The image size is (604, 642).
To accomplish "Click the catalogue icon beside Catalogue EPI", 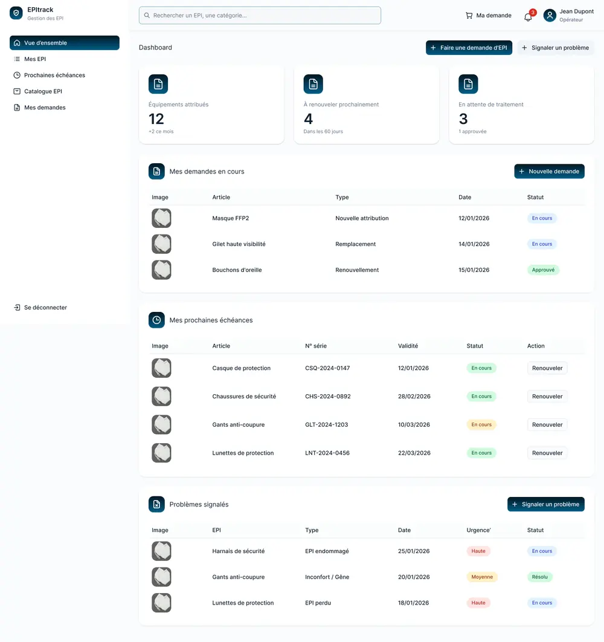I will tap(17, 91).
